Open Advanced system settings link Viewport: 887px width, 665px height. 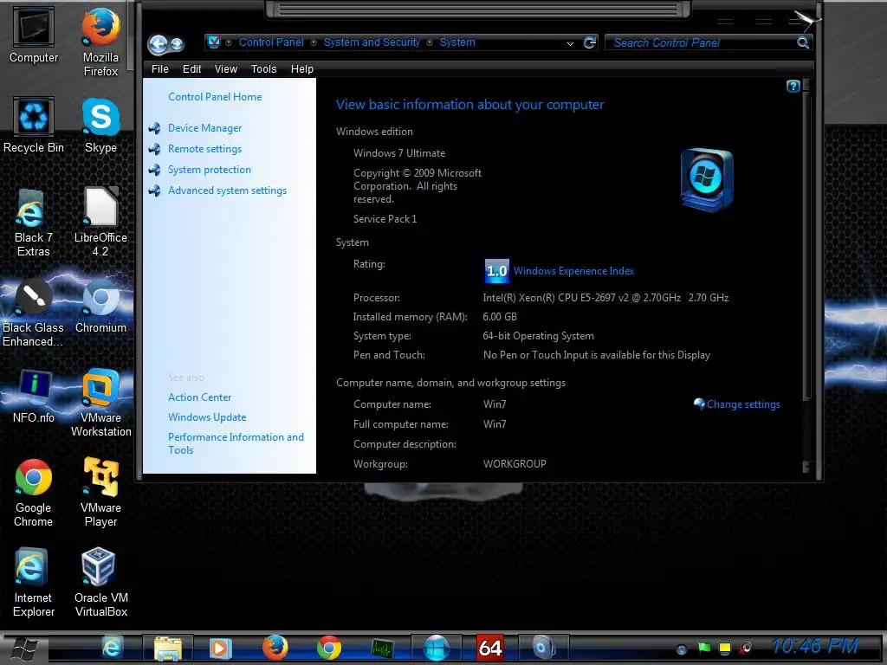[x=228, y=190]
